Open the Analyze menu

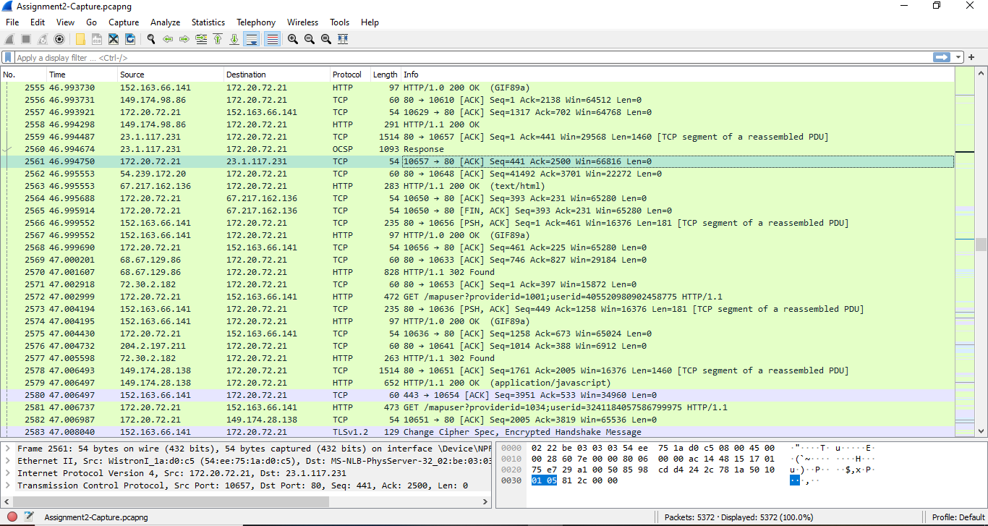pos(165,22)
